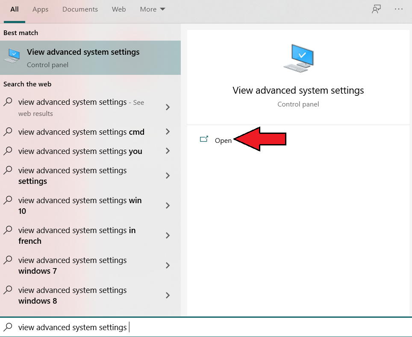Select 'view advanced system settings win 10' suggestion
Screen dimensions: 412x337
point(90,206)
